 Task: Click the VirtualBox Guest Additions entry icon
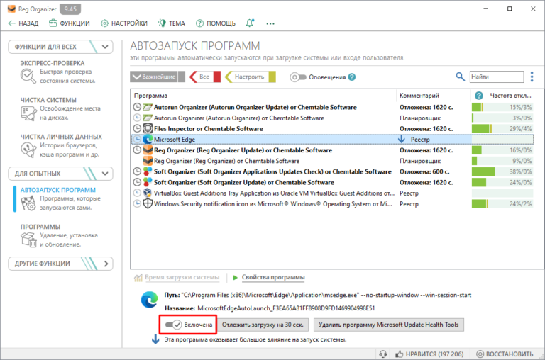[x=148, y=193]
